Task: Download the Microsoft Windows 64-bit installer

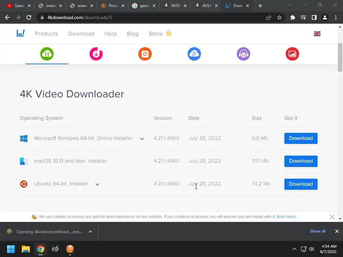Action: (x=301, y=138)
